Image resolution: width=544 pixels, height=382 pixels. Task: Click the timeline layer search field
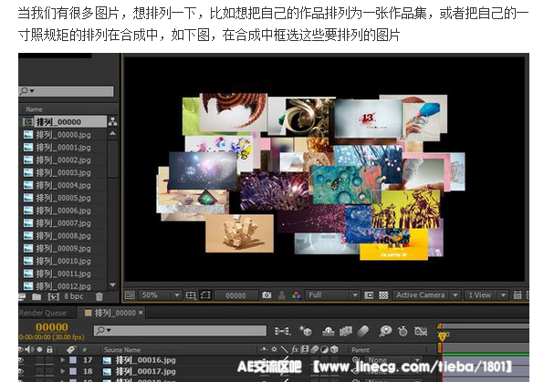click(180, 330)
